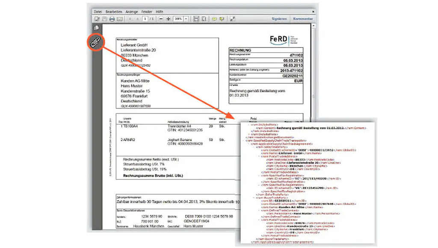Zoom out with the minus icon
This screenshot has width=438, height=248.
[161, 19]
